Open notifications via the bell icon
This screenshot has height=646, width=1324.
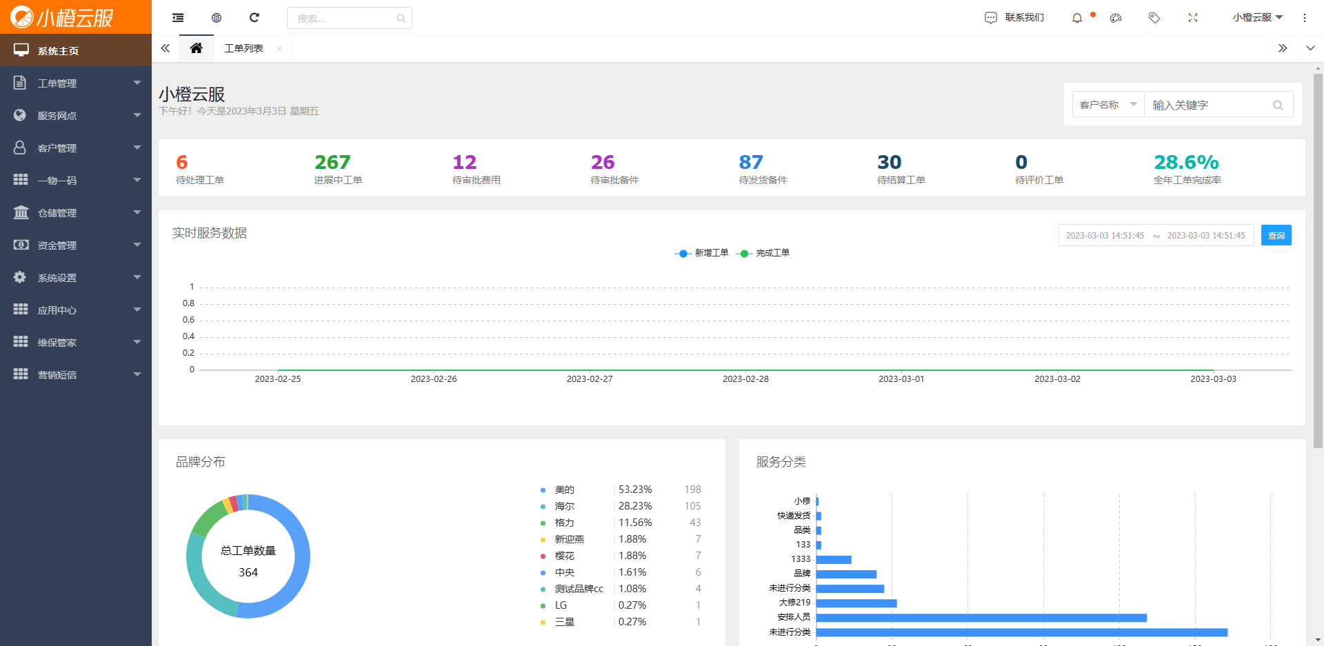(1077, 18)
